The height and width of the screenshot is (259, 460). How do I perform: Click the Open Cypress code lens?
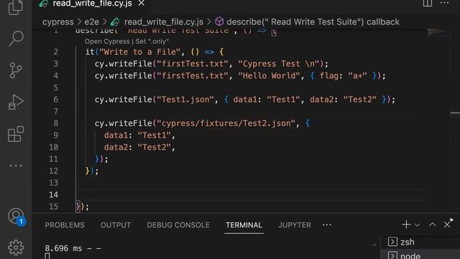point(107,42)
